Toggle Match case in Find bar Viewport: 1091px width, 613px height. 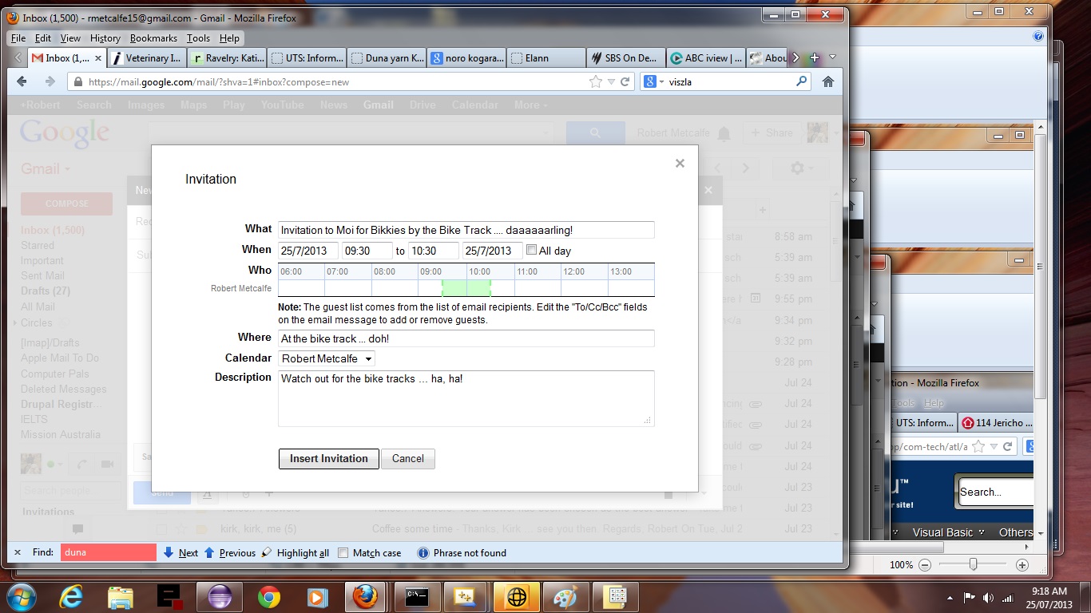pyautogui.click(x=343, y=553)
